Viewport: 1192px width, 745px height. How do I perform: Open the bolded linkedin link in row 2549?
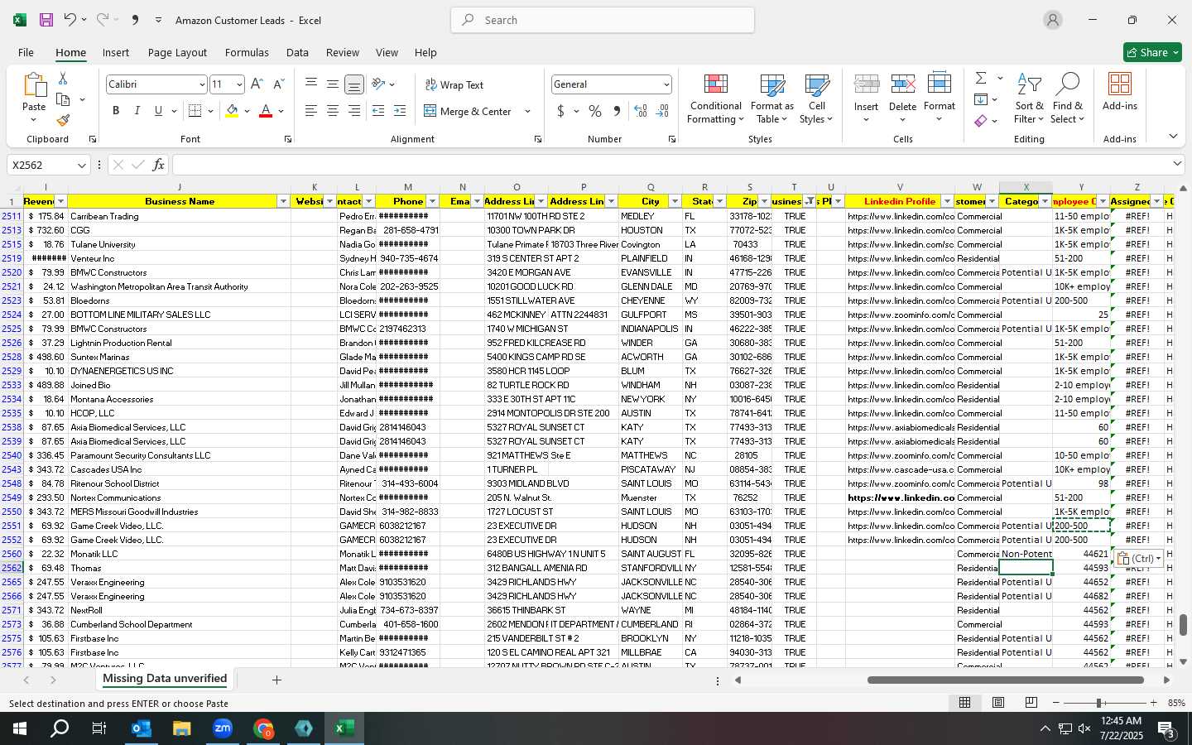click(901, 497)
